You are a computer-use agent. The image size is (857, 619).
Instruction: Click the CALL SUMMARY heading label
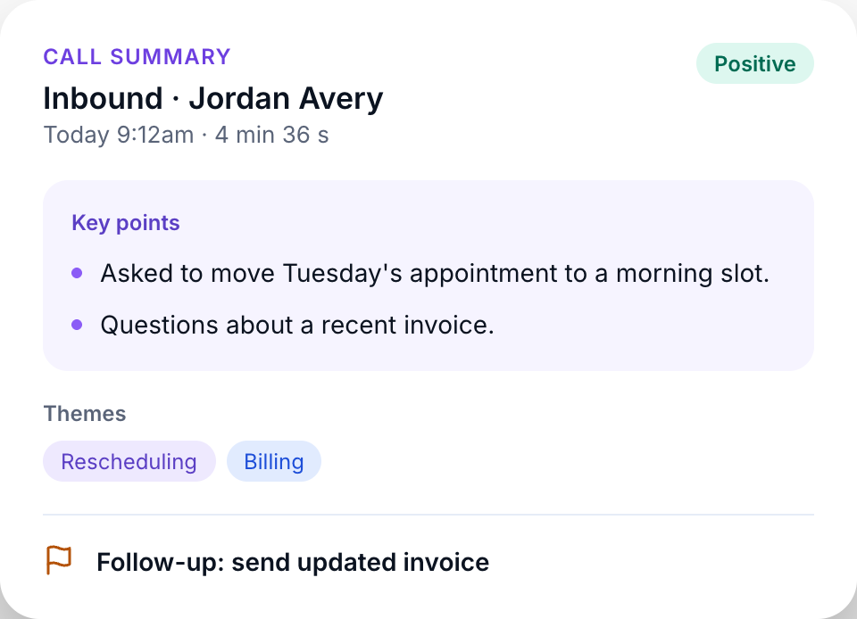point(137,57)
